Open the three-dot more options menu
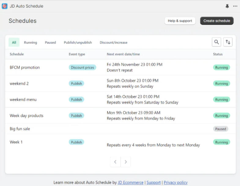 [235, 6]
